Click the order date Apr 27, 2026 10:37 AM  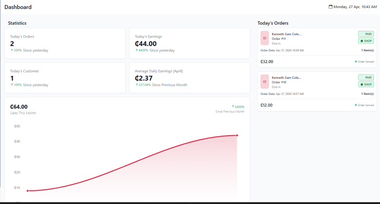click(x=290, y=94)
